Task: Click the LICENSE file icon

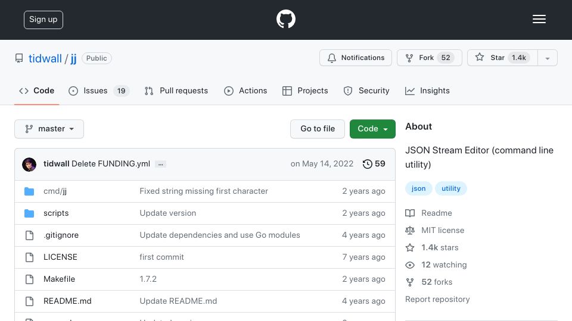Action: click(x=30, y=257)
